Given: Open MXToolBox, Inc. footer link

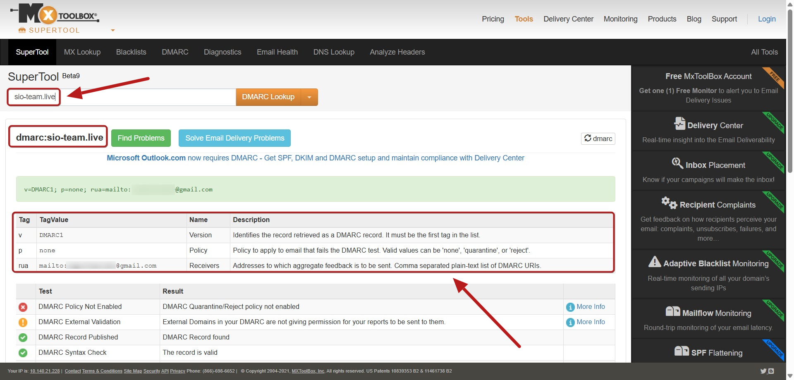Looking at the screenshot, I should [x=308, y=371].
